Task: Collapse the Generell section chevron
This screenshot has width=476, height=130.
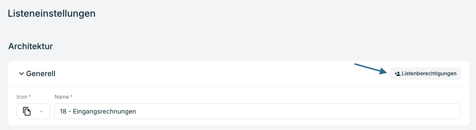Action: point(21,74)
